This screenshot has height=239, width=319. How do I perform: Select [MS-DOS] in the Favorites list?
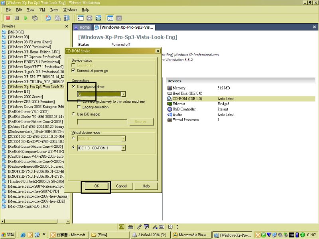16,32
